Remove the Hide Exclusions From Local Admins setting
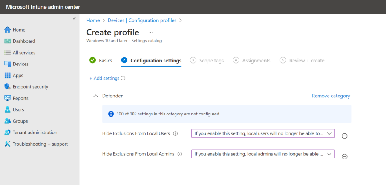The height and width of the screenshot is (185, 386). 345,156
